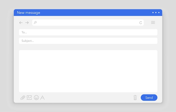
Task: Open the emoji smiley picker
Action: click(x=36, y=97)
